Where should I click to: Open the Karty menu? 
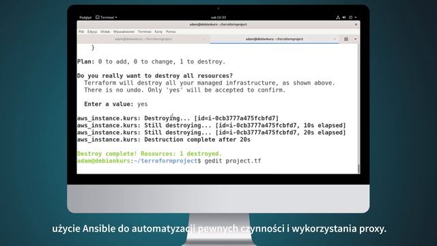coord(158,32)
